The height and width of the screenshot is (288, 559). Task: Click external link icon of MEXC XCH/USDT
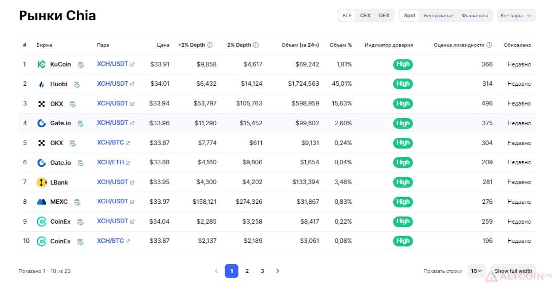(132, 202)
